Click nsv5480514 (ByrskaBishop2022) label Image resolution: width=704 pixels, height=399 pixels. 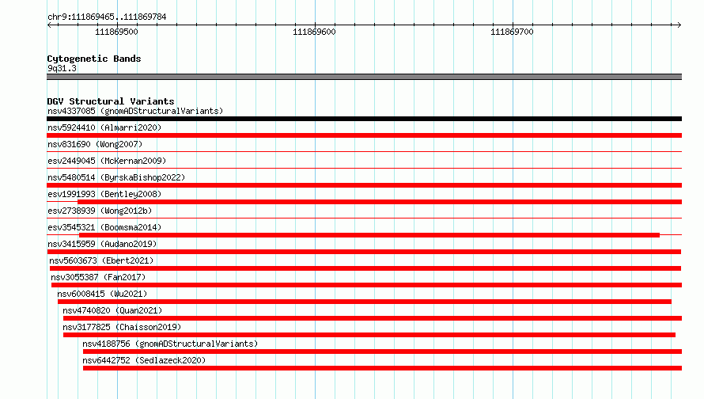point(116,177)
